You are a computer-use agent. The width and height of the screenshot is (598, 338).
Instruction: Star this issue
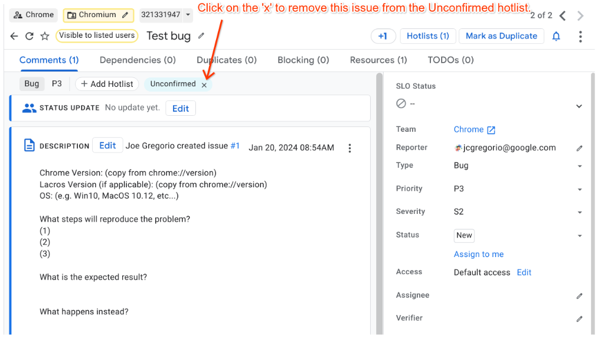click(x=45, y=36)
